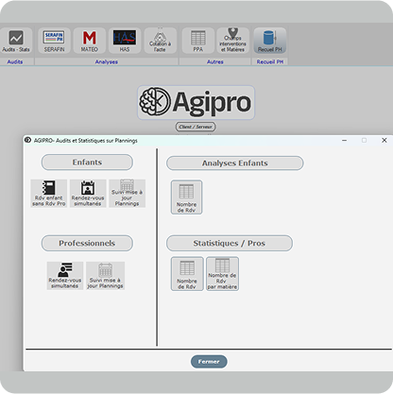The height and width of the screenshot is (394, 393).
Task: Open Nombre de Rdv under Analyses Enfants
Action: (186, 197)
